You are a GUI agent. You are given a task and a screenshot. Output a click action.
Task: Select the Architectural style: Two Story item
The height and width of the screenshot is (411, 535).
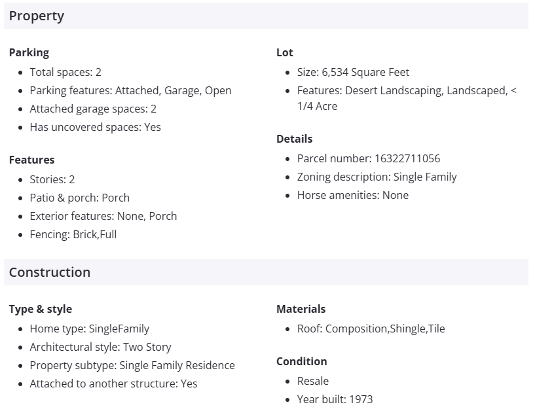click(100, 347)
